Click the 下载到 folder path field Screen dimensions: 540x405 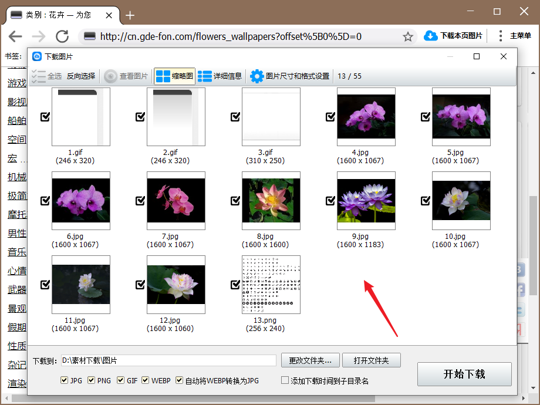168,360
